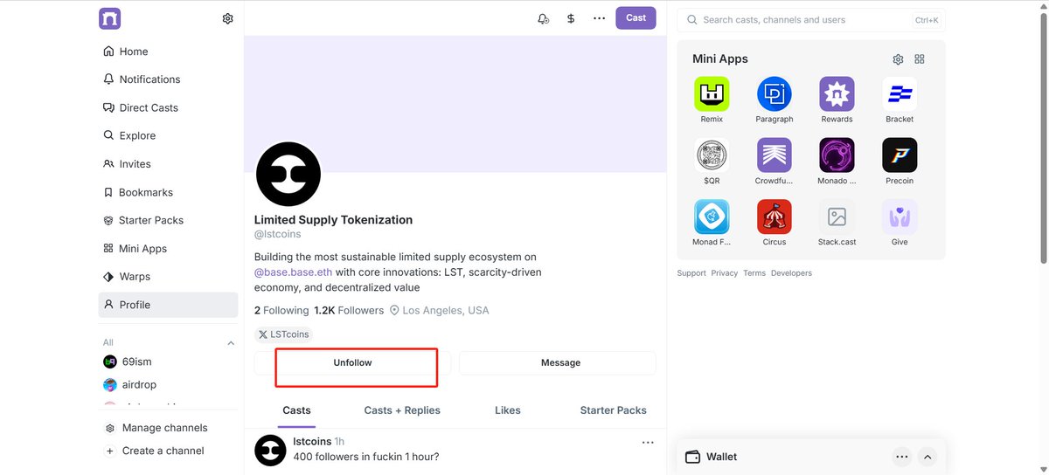This screenshot has width=1049, height=475.
Task: Switch to the Starter Packs tab
Action: (x=614, y=410)
